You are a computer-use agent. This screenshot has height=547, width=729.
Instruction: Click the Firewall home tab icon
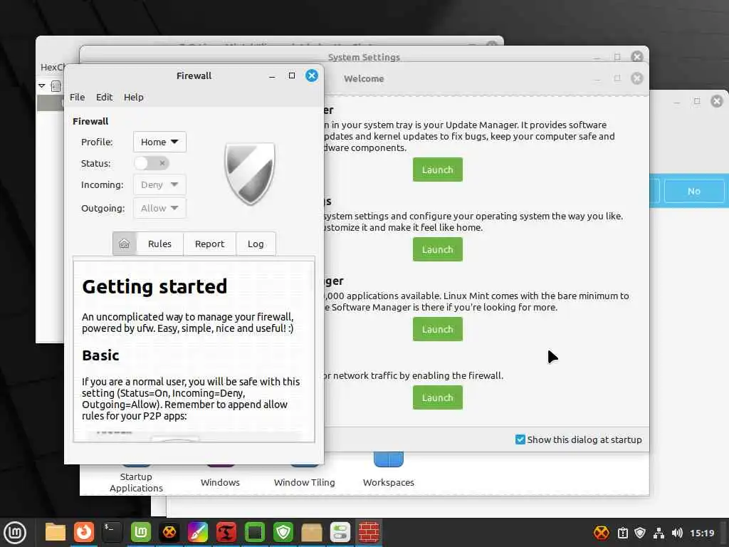coord(124,244)
